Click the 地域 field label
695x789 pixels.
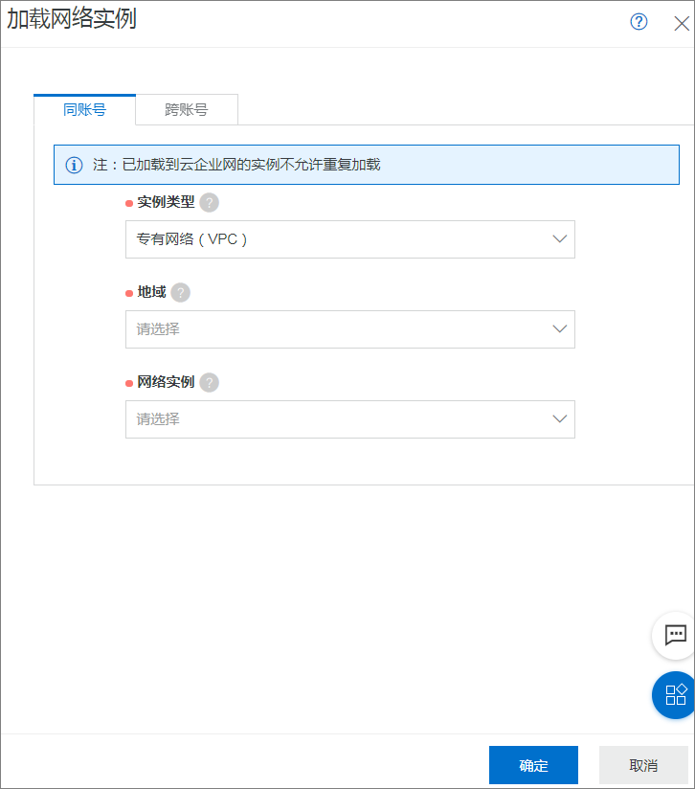point(151,292)
